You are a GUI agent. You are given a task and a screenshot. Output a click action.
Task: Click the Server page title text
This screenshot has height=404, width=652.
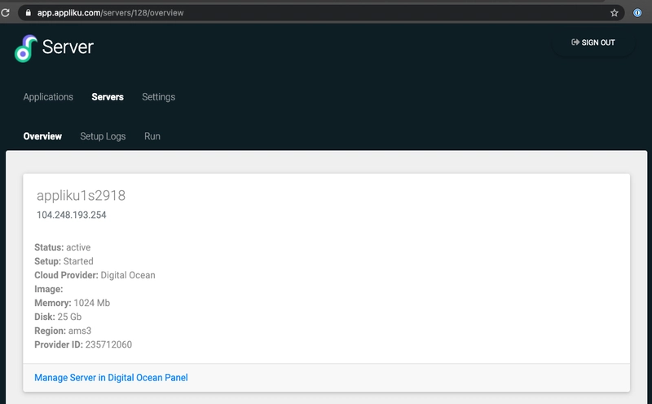tap(68, 47)
